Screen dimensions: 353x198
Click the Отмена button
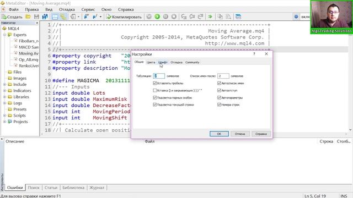pos(240,134)
